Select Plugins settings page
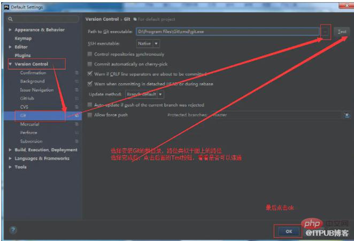The width and height of the screenshot is (354, 241). coord(22,56)
